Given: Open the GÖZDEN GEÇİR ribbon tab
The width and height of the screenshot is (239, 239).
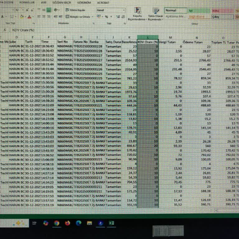Looking at the screenshot, I should click(x=62, y=2).
